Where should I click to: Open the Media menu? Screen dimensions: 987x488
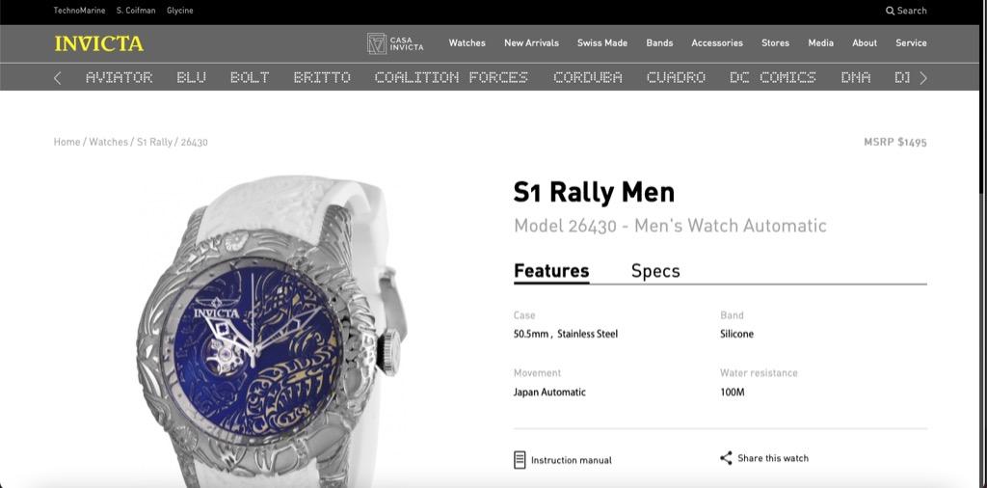pyautogui.click(x=821, y=42)
